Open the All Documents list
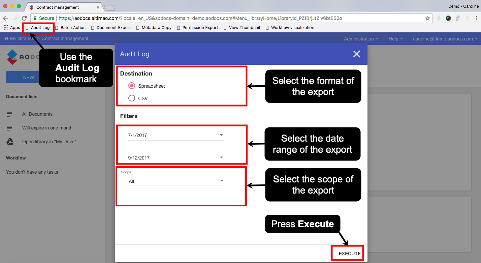This screenshot has width=481, height=263. pyautogui.click(x=37, y=114)
